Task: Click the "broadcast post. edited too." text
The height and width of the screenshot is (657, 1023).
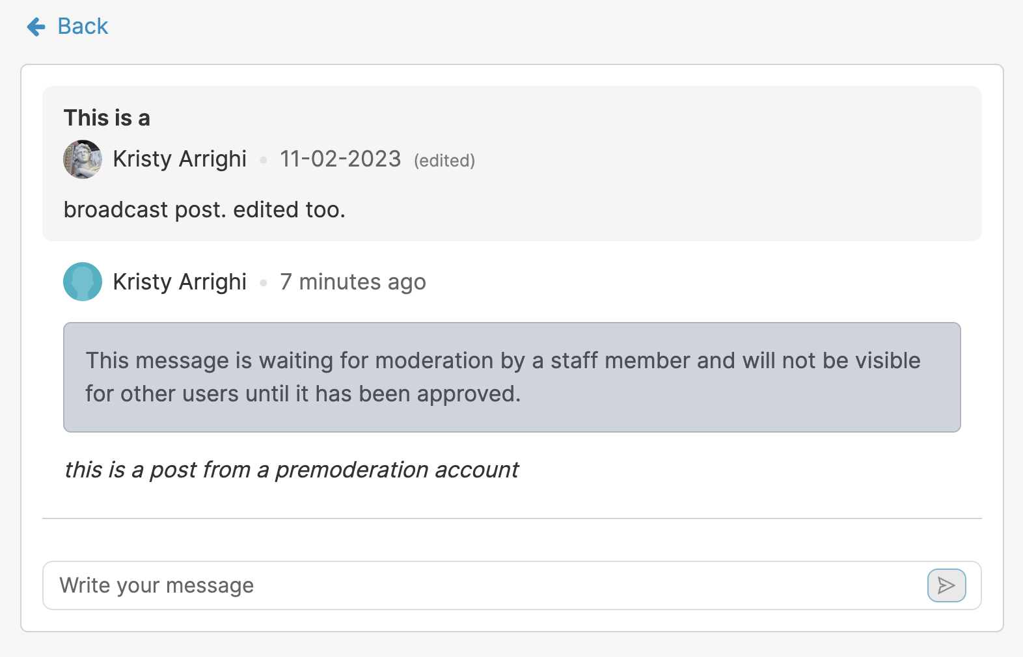Action: [204, 210]
